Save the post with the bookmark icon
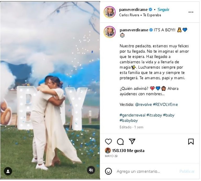 (191, 142)
